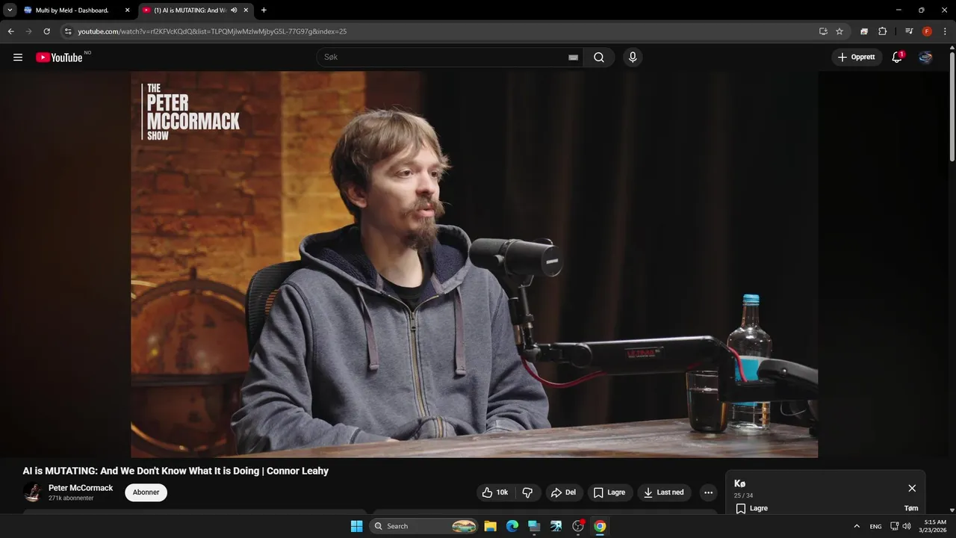Open a new browser tab

(x=264, y=10)
